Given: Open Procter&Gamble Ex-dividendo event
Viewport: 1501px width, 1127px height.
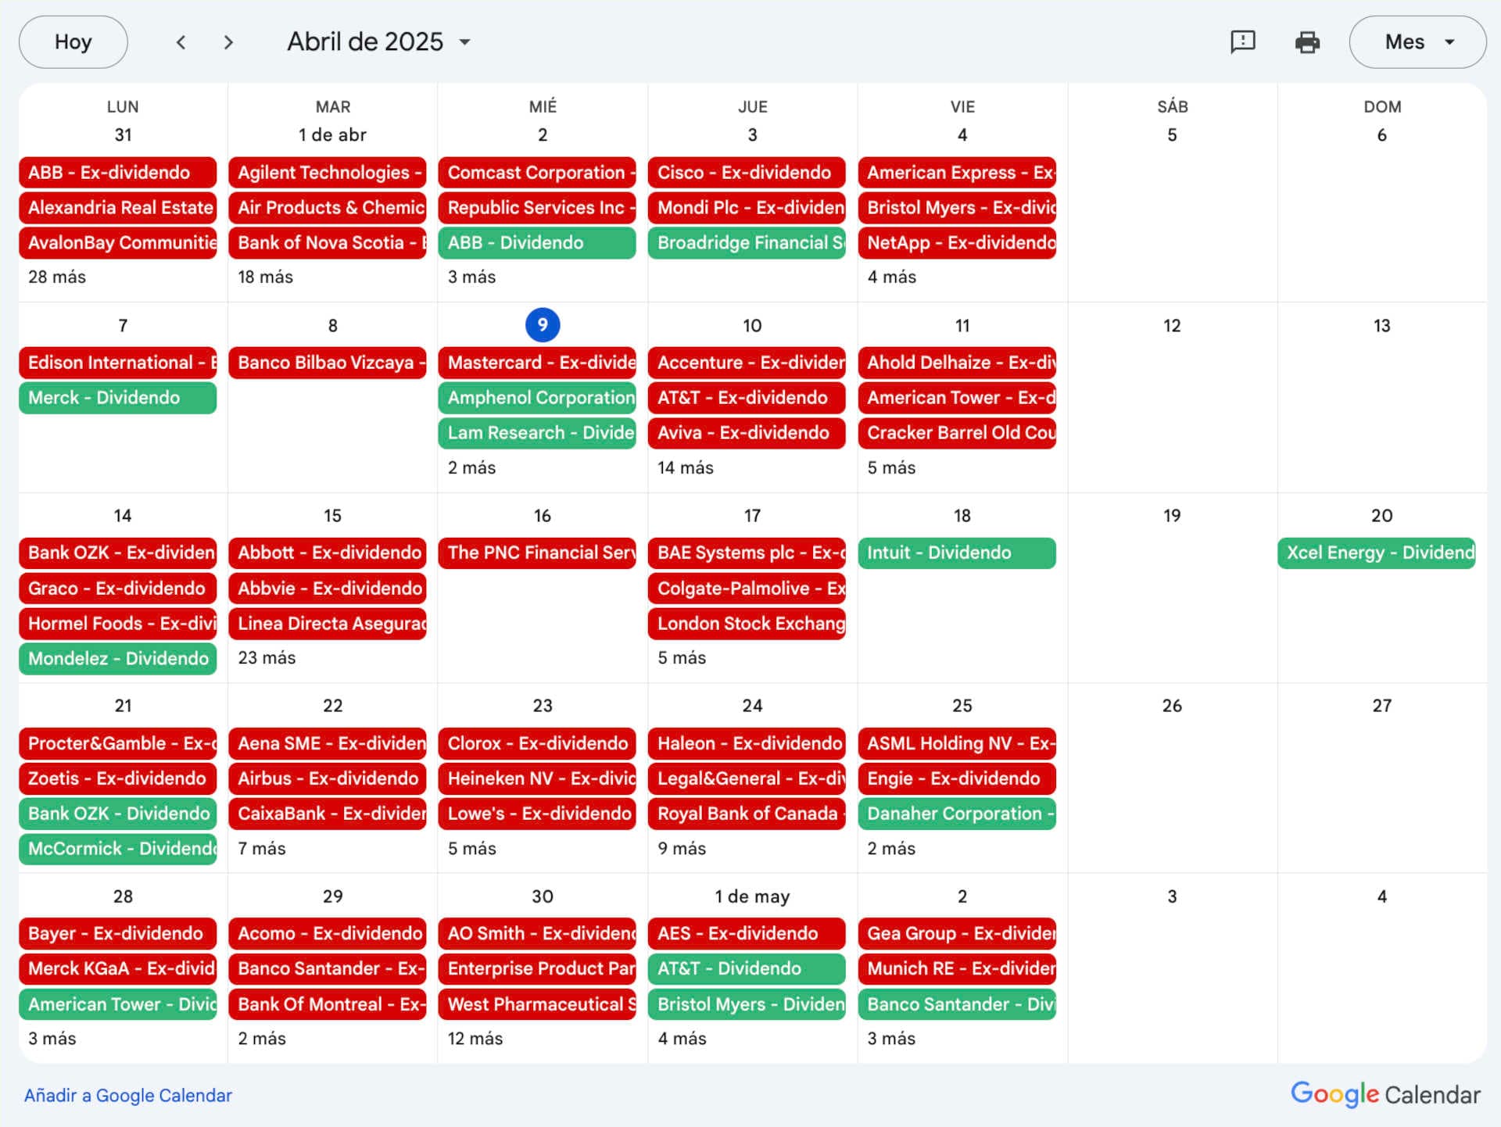Looking at the screenshot, I should point(118,742).
